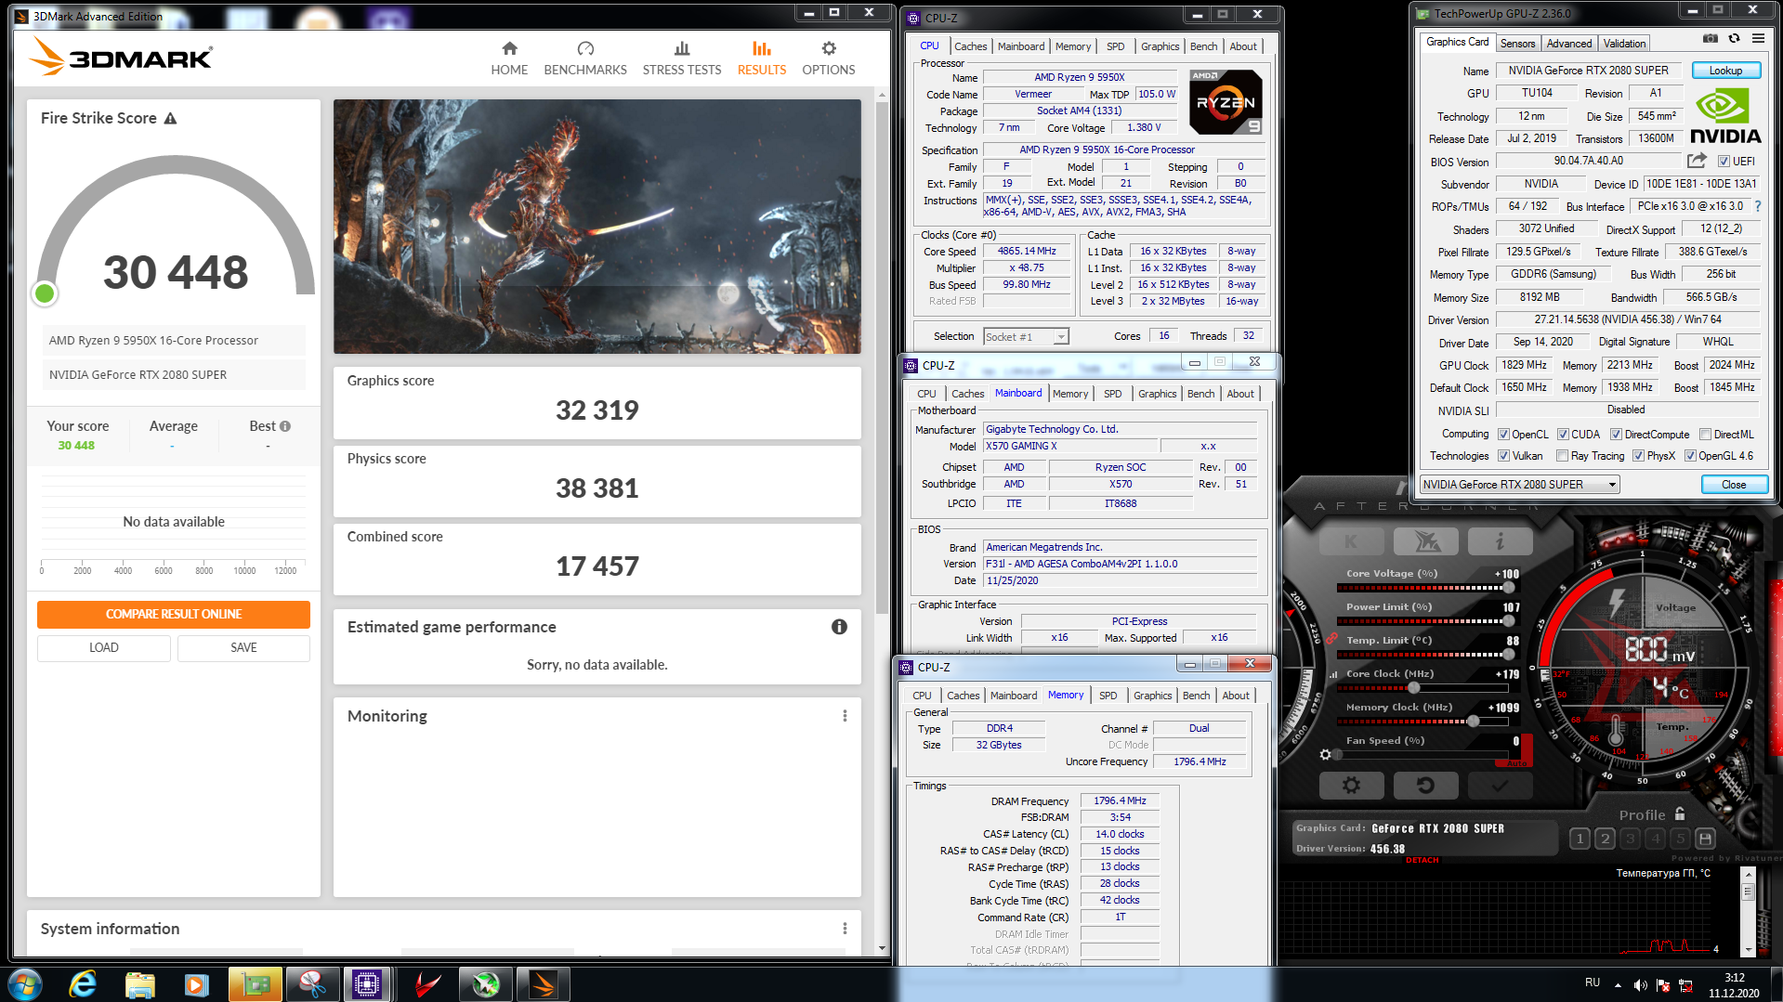Click the SAVE button in 3DMark
Viewport: 1783px width, 1002px height.
coord(243,647)
